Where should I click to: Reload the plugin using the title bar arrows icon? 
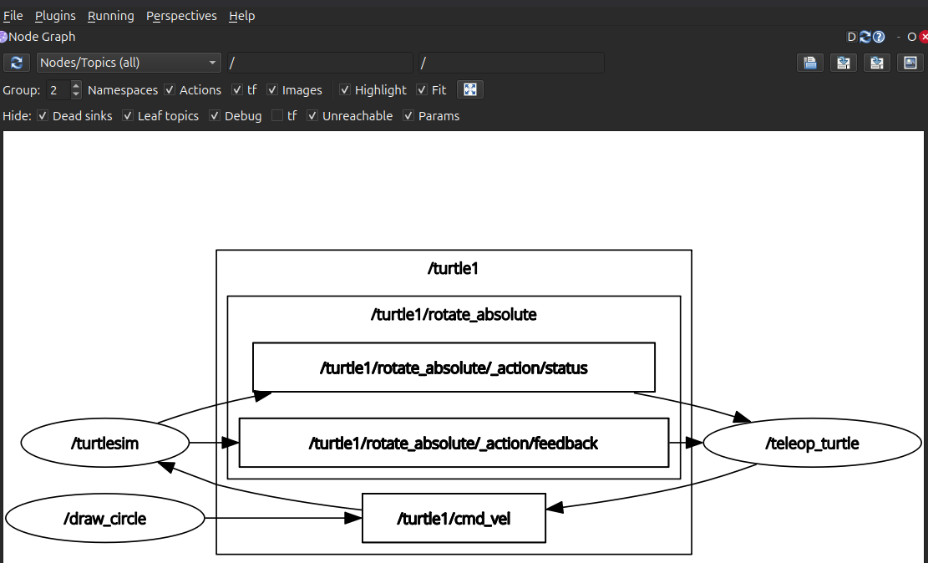click(865, 37)
